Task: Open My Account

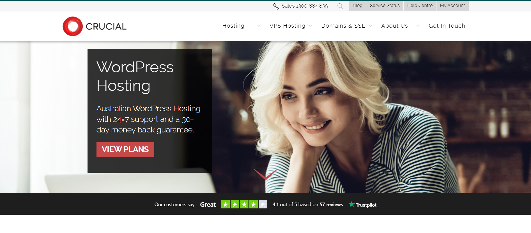Action: point(452,6)
